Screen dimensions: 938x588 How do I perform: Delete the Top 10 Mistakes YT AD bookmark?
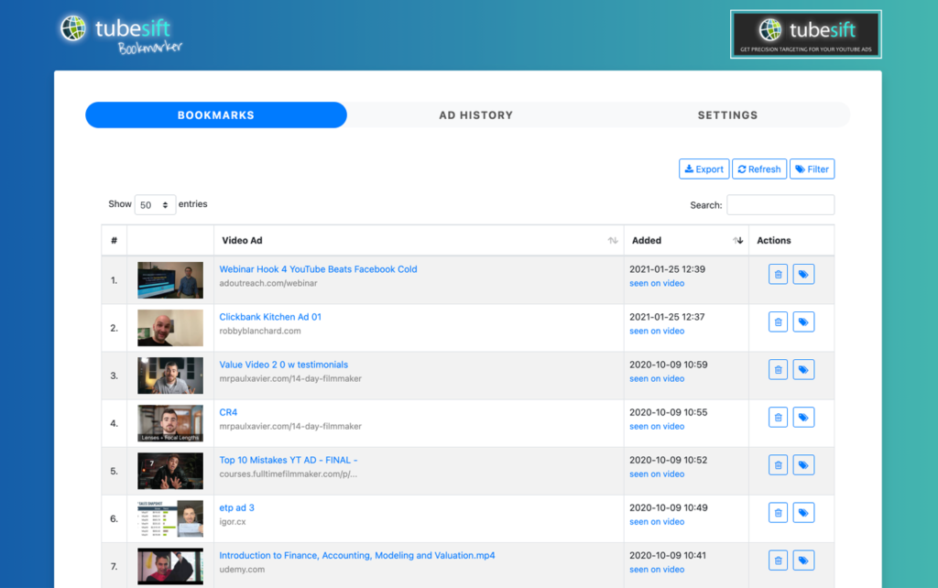[778, 465]
